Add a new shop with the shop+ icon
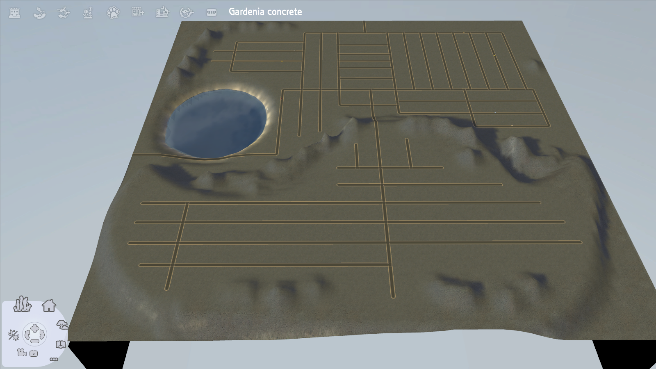This screenshot has width=656, height=369. [x=138, y=12]
